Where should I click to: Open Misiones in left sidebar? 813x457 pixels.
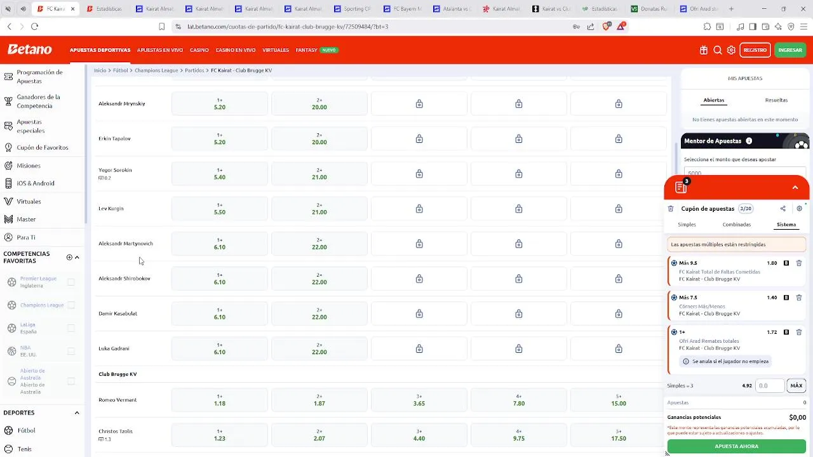[x=29, y=166]
